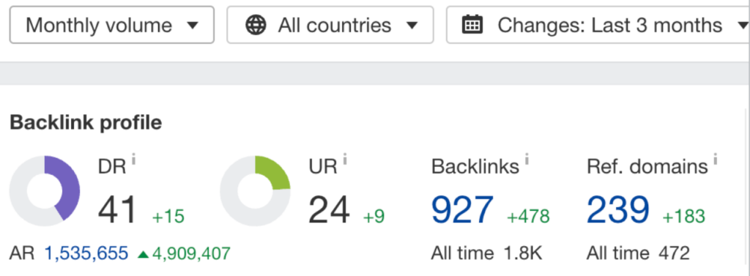750x276 pixels.
Task: Click the calendar icon beside Changes
Action: 472,24
